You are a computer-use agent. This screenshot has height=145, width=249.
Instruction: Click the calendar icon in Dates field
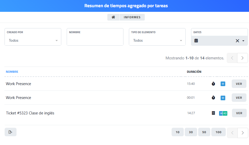pos(196,41)
